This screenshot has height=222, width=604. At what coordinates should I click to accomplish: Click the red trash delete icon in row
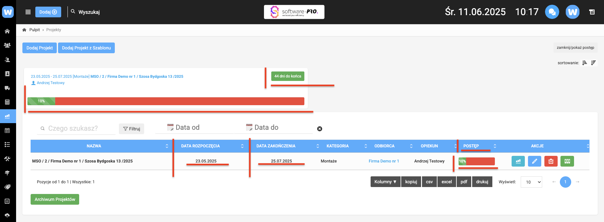(551, 161)
